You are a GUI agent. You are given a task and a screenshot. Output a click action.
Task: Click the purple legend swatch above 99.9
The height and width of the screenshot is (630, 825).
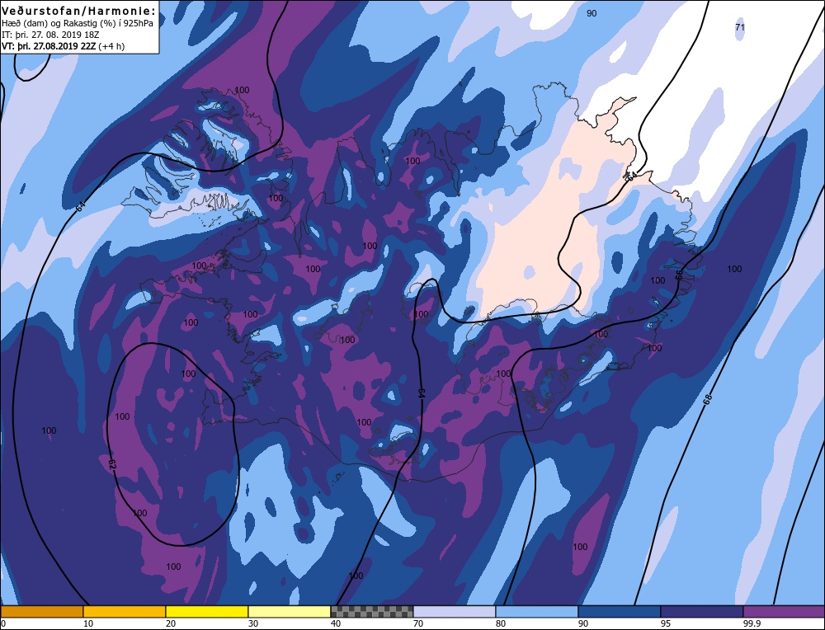click(784, 611)
